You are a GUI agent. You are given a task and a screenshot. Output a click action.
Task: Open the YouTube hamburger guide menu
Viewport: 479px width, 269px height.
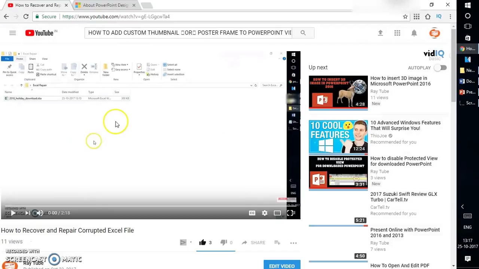point(12,33)
